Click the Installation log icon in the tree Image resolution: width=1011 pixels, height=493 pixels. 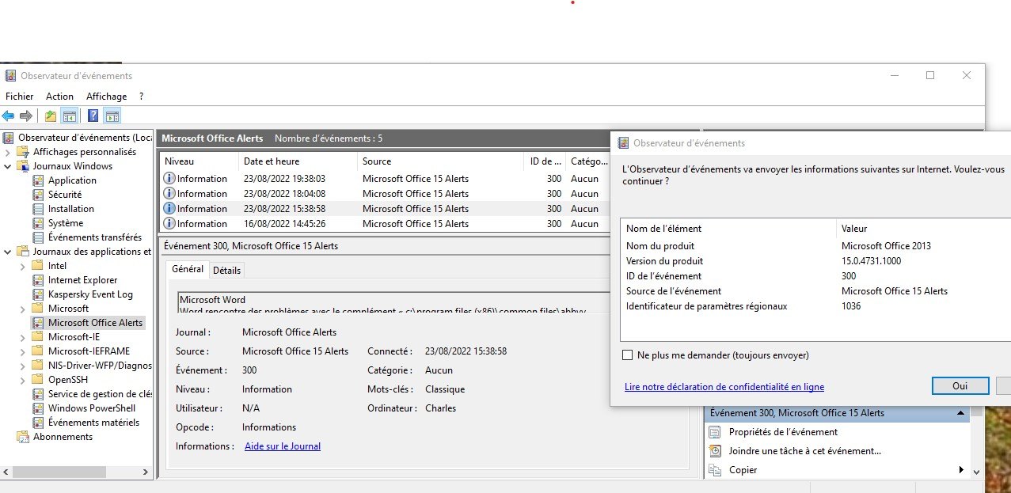38,209
